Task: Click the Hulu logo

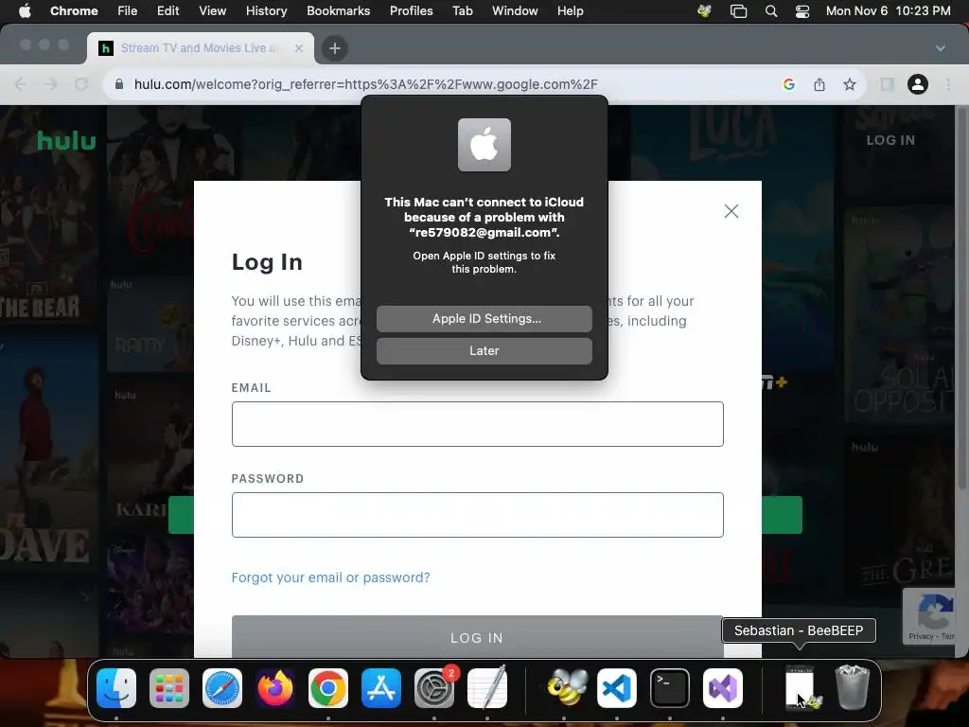Action: tap(67, 141)
